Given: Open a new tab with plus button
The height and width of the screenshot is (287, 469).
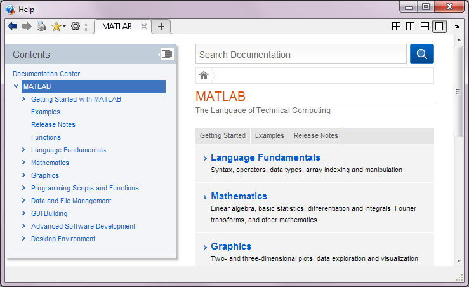Looking at the screenshot, I should coord(161,27).
